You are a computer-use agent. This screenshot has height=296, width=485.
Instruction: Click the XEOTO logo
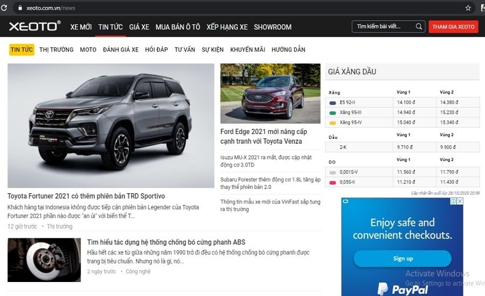pos(34,26)
